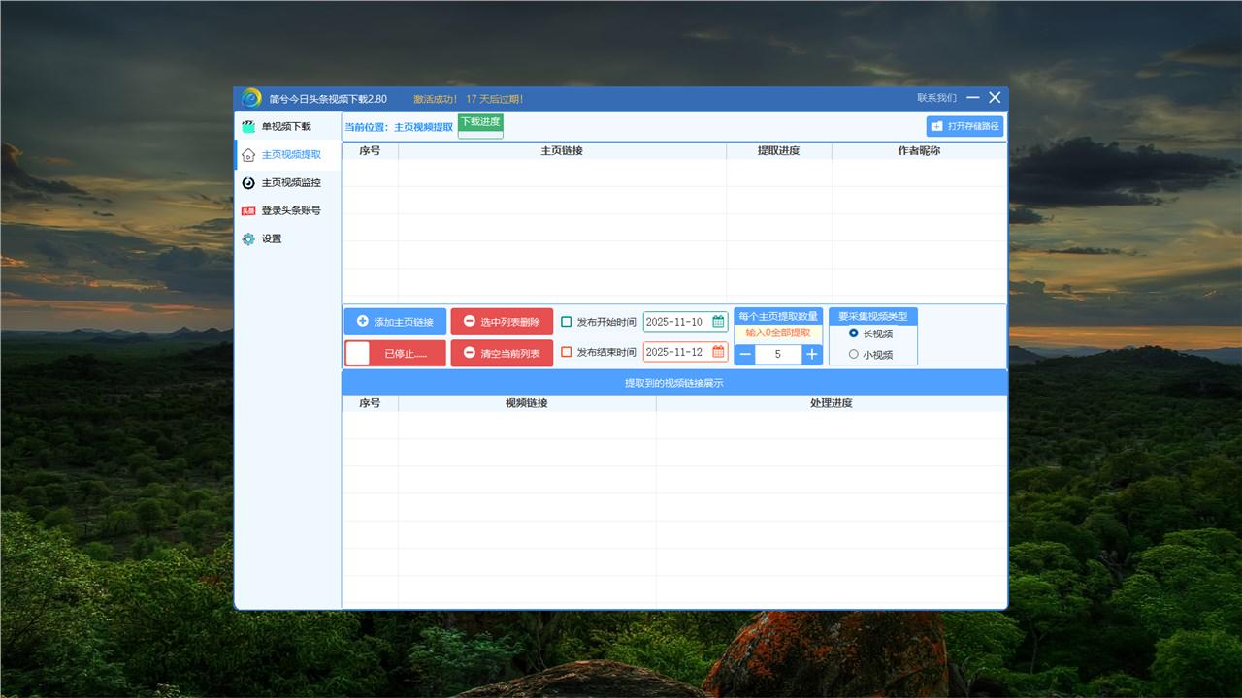Click the app logo in title bar
The image size is (1242, 698).
[x=251, y=98]
